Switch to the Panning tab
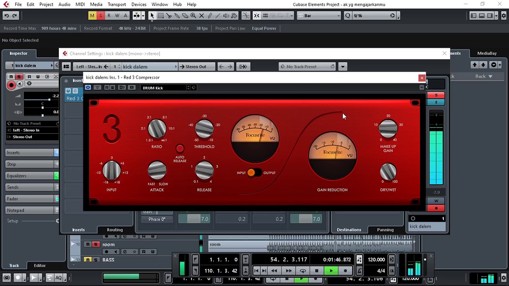 [385, 230]
